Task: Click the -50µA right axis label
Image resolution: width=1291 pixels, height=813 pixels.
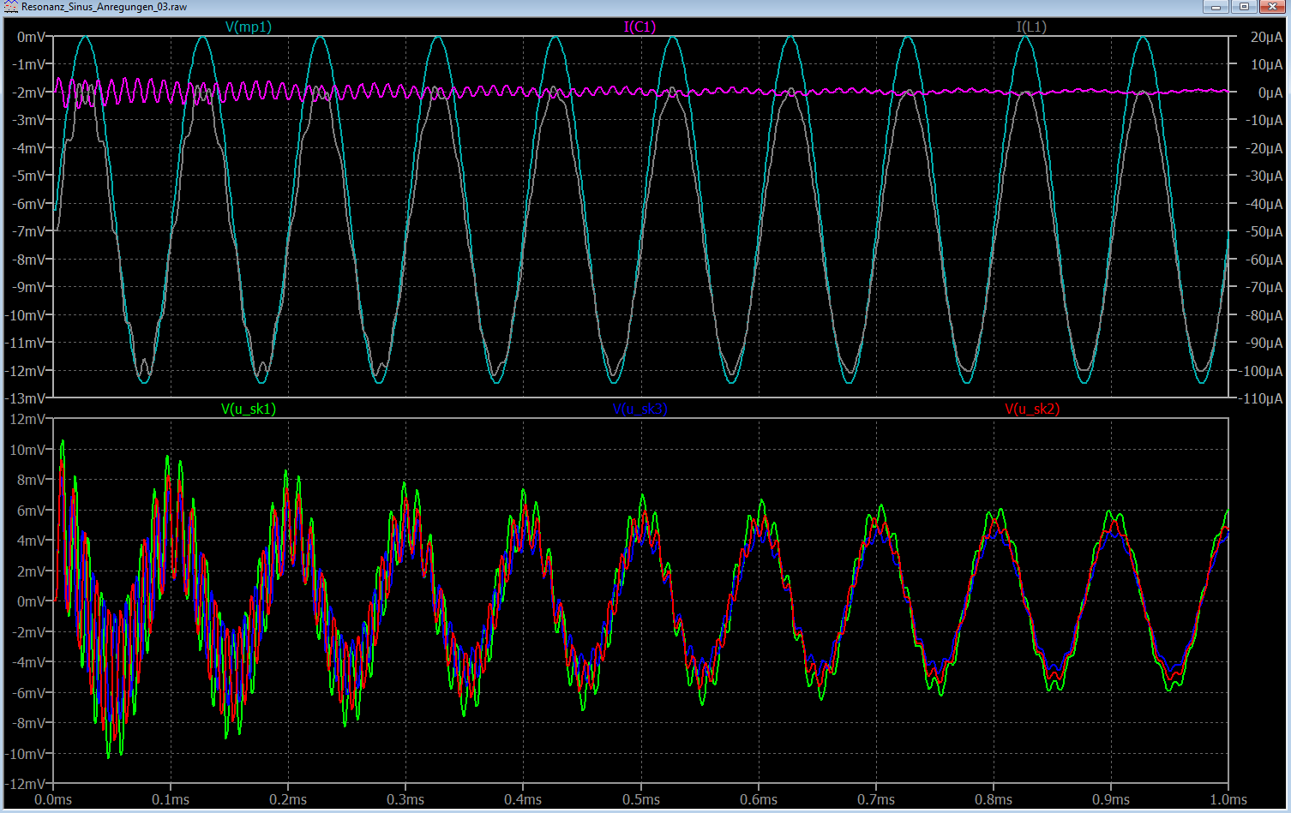Action: click(1264, 231)
